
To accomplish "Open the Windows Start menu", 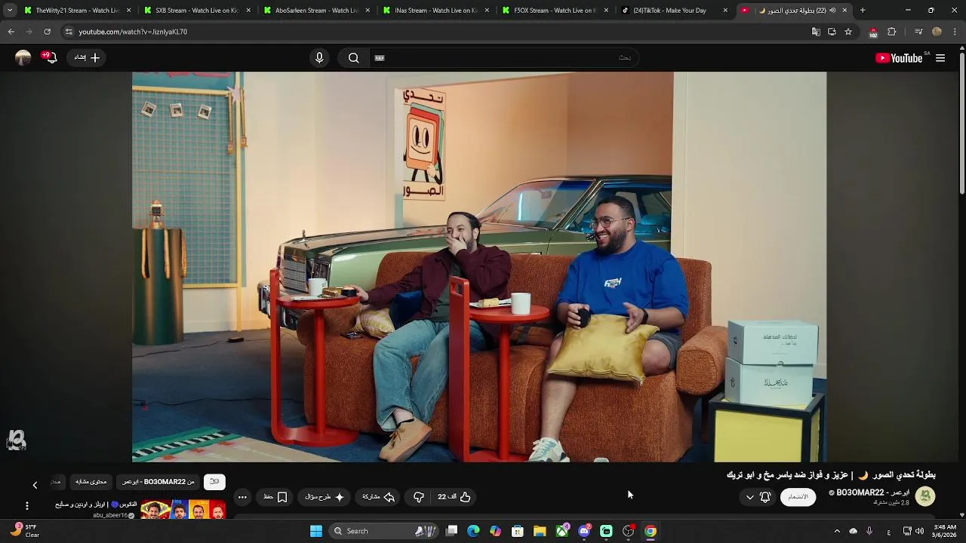I will click(316, 531).
